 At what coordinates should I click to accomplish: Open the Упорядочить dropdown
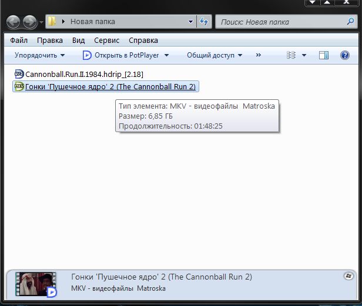pyautogui.click(x=40, y=55)
